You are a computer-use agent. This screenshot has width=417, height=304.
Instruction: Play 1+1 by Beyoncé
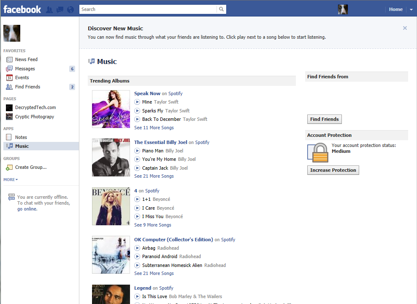coord(137,199)
